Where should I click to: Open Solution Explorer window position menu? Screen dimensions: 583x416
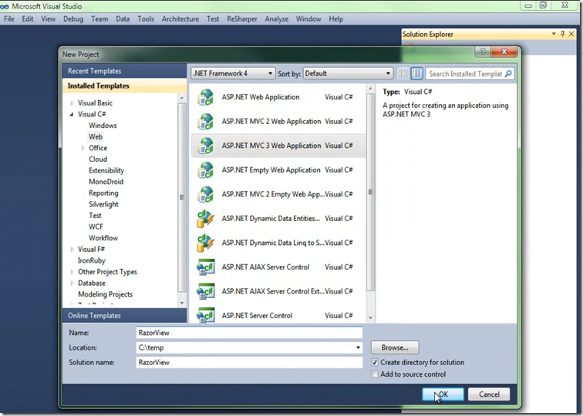(554, 34)
